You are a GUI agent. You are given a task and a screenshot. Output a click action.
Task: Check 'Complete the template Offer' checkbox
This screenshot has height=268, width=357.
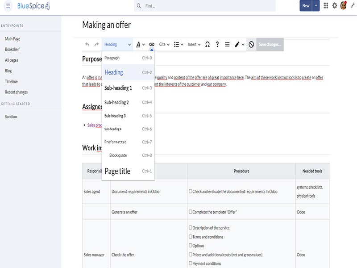click(x=191, y=212)
